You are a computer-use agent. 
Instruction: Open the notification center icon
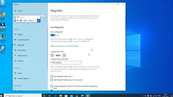[171, 96]
